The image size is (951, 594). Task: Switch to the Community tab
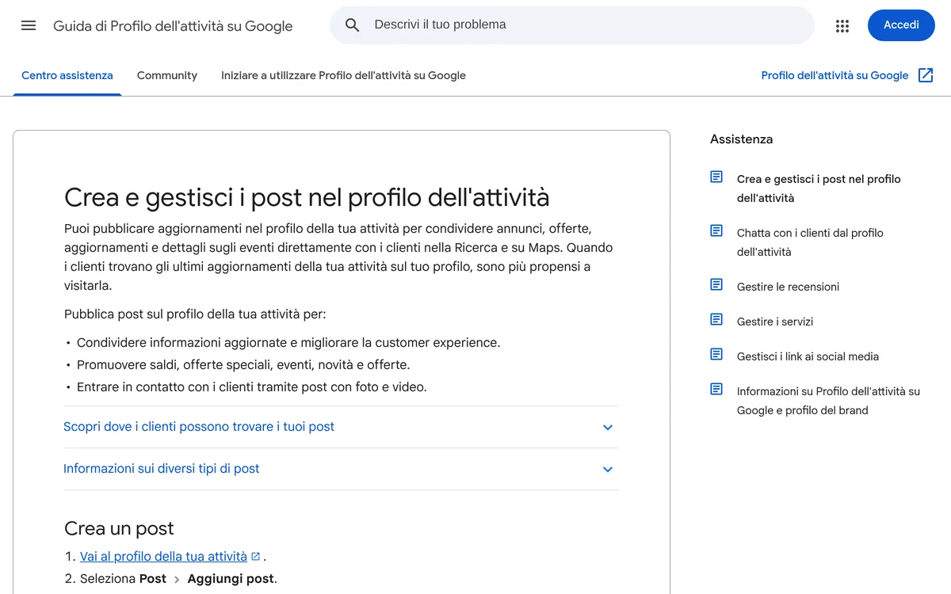pyautogui.click(x=167, y=75)
